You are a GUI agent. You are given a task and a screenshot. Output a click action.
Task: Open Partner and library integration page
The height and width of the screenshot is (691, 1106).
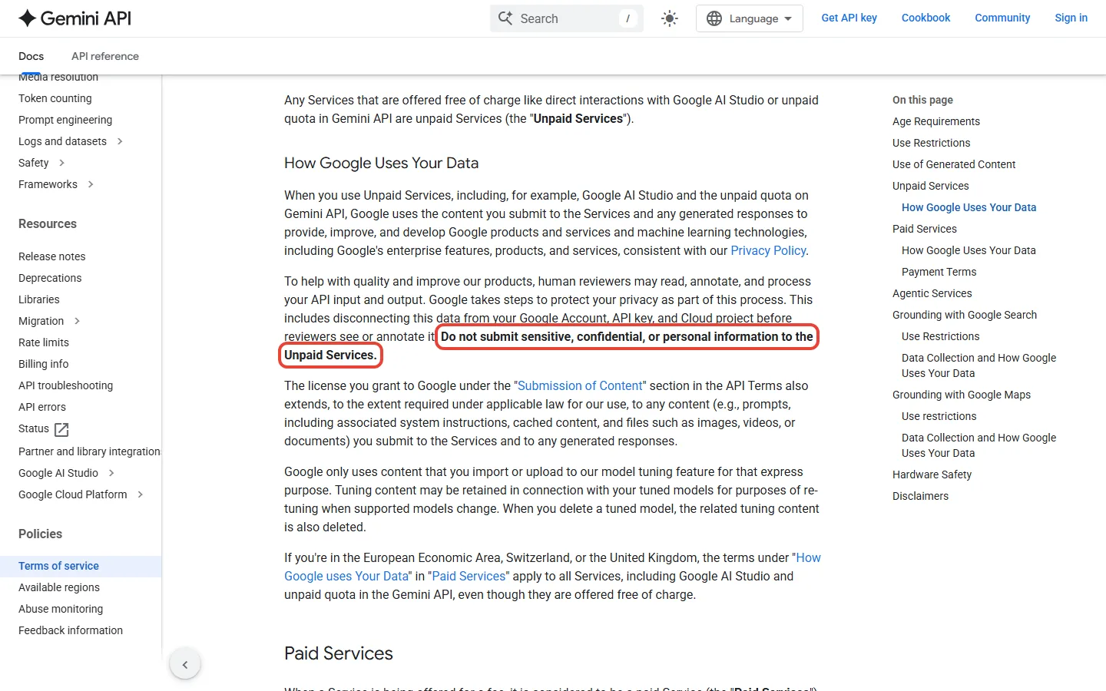point(89,451)
